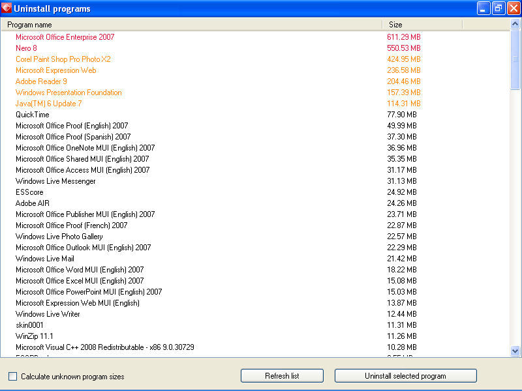Select Adobe AIR in the list
The height and width of the screenshot is (391, 522).
32,203
